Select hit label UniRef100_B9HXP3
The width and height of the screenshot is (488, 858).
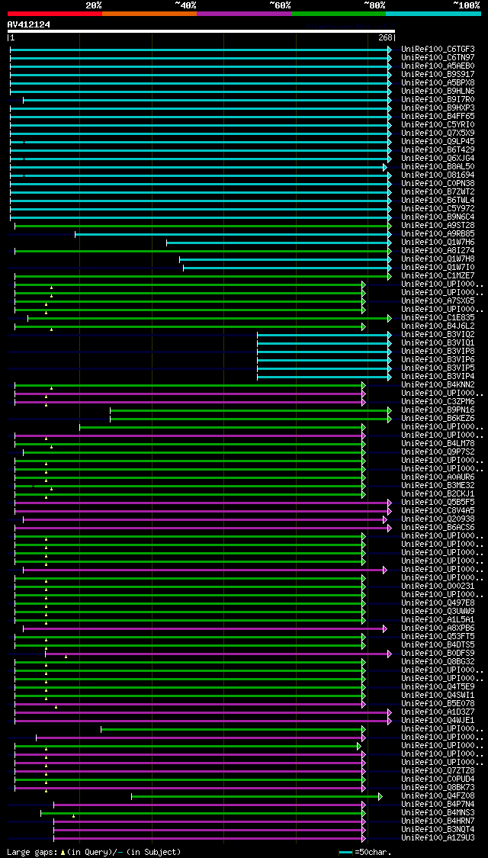(x=438, y=108)
